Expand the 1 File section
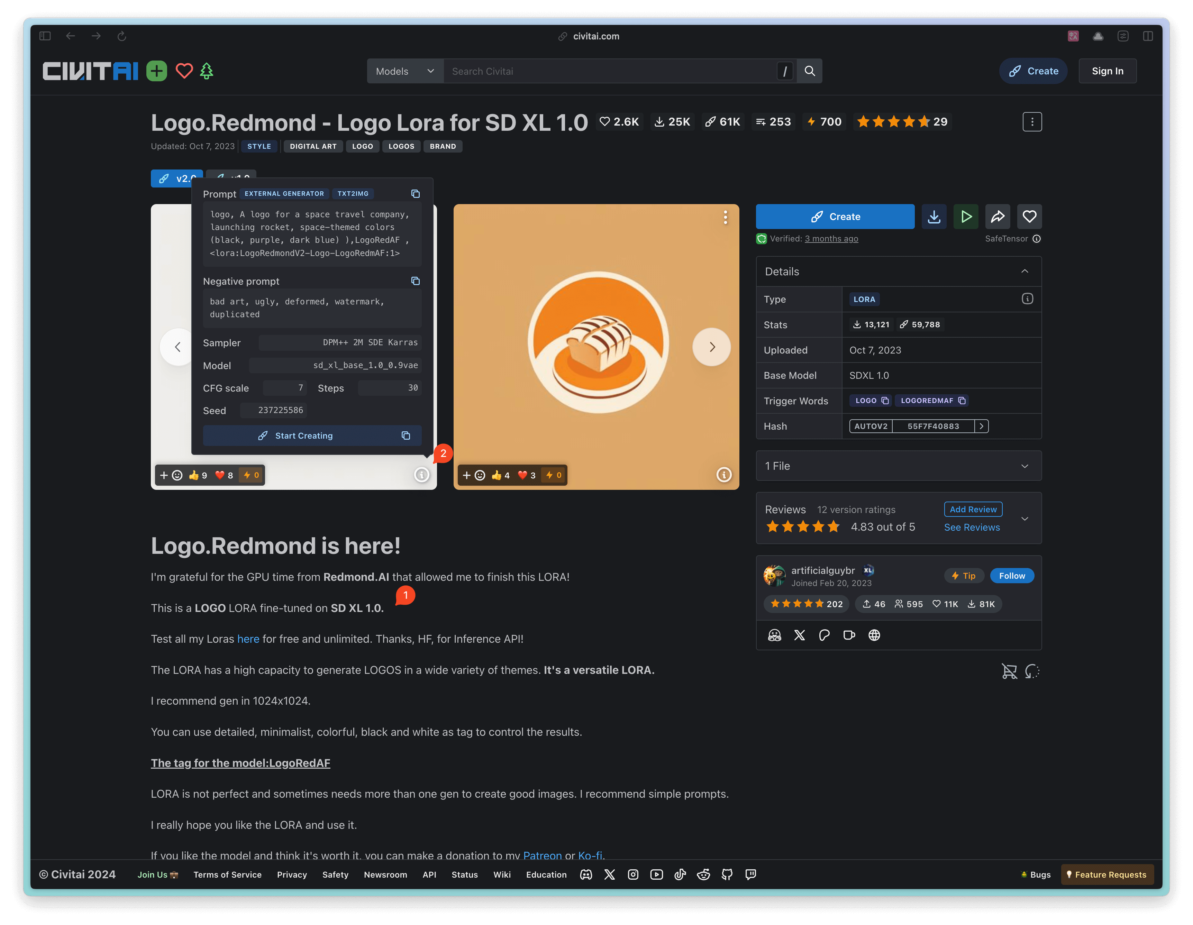1193x925 pixels. (1025, 466)
